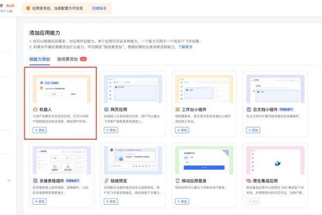Click the description text under 多维表格插件
The image size is (322, 215).
click(x=61, y=190)
